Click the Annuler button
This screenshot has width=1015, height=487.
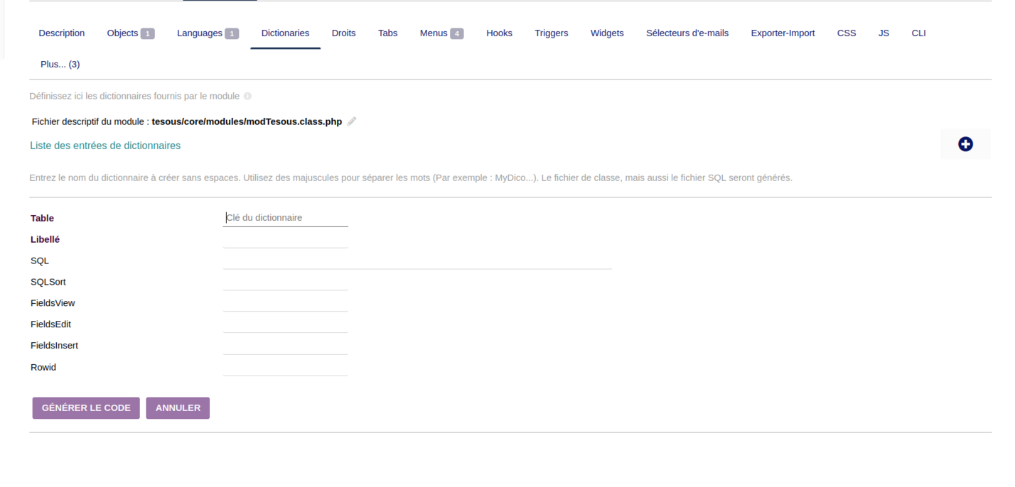(178, 408)
